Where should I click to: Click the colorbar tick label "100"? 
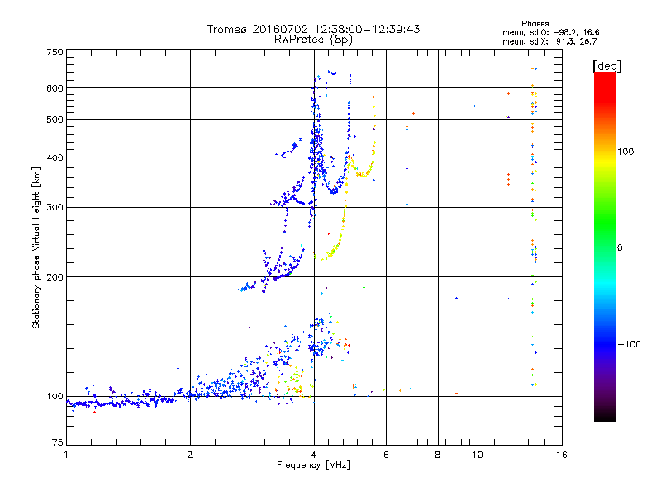[x=625, y=152]
